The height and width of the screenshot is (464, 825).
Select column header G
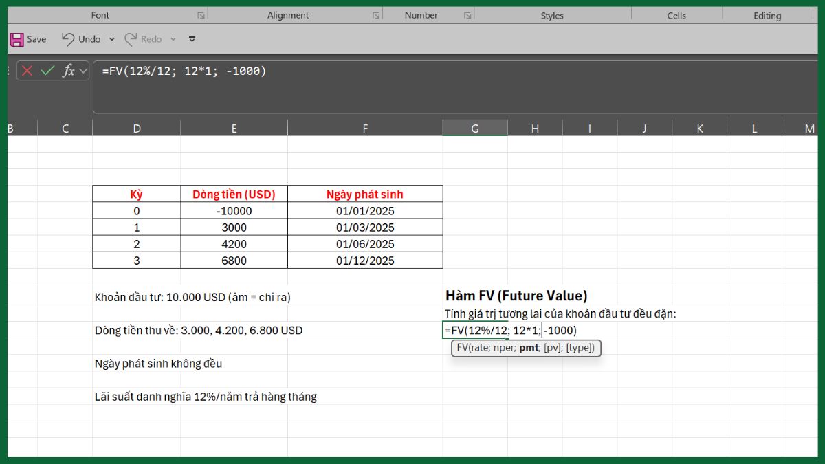point(475,128)
